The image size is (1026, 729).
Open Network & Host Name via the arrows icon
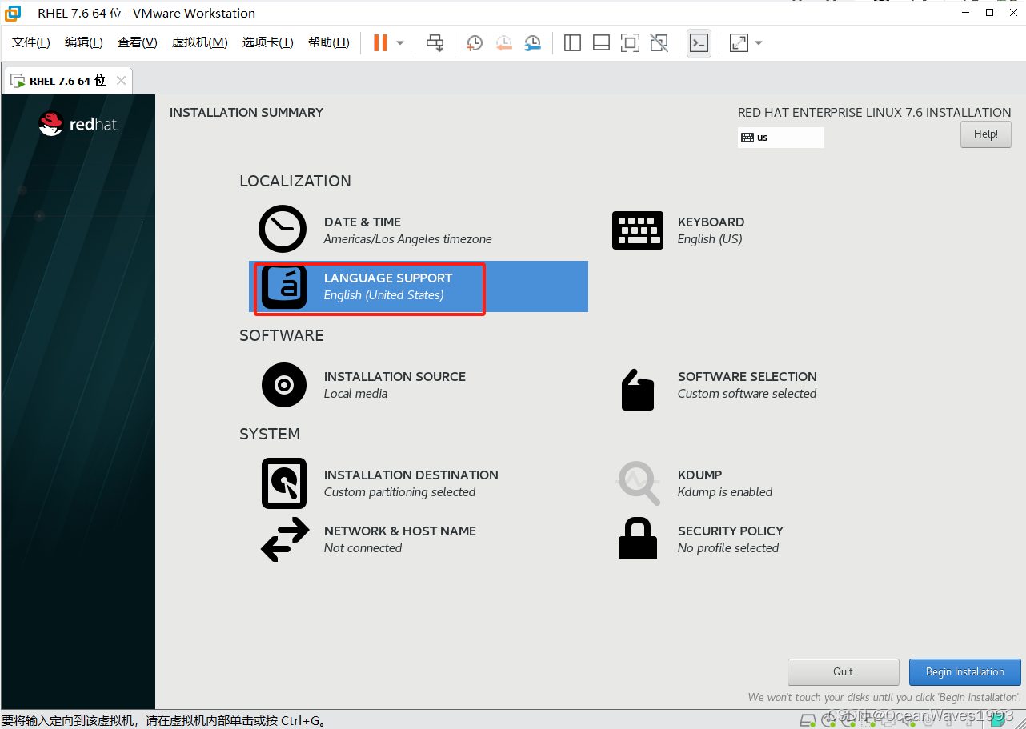285,539
